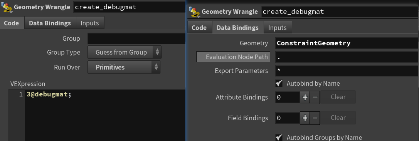Switch to Code tab in right panel
This screenshot has height=141, width=419.
pyautogui.click(x=199, y=27)
